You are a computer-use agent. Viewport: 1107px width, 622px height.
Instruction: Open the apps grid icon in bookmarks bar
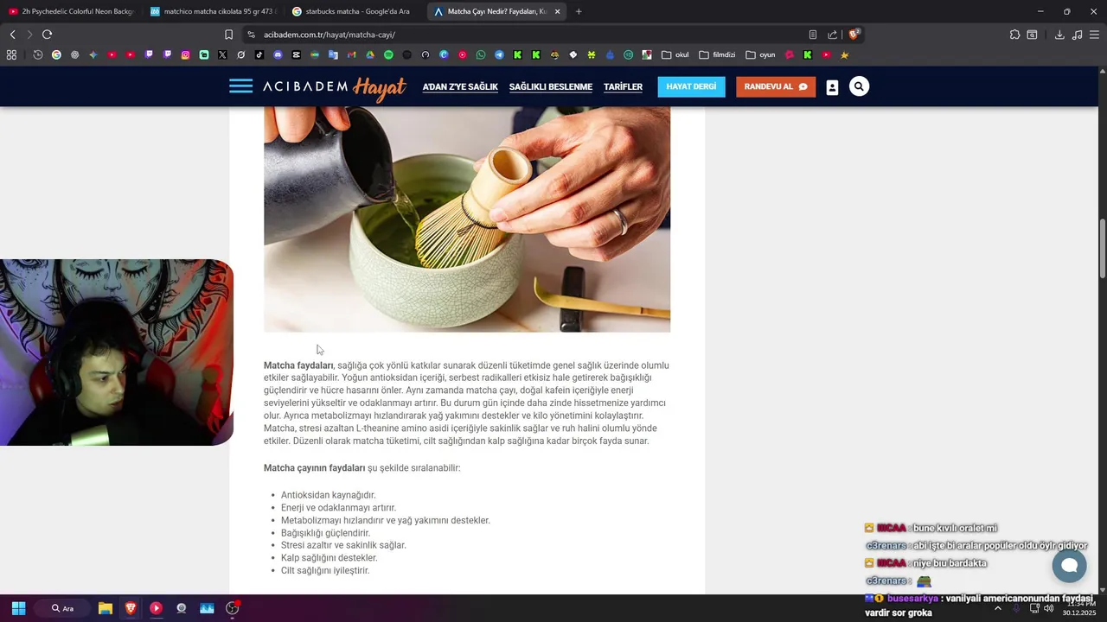pyautogui.click(x=11, y=54)
